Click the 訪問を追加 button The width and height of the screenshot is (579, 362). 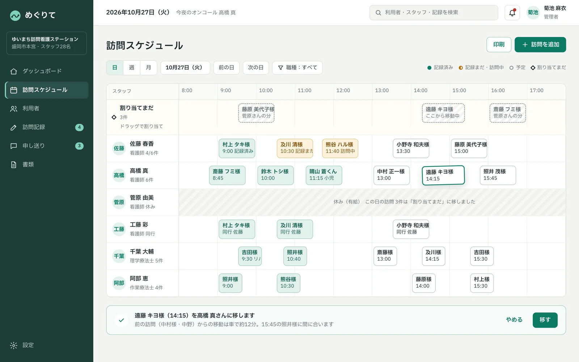tap(540, 45)
